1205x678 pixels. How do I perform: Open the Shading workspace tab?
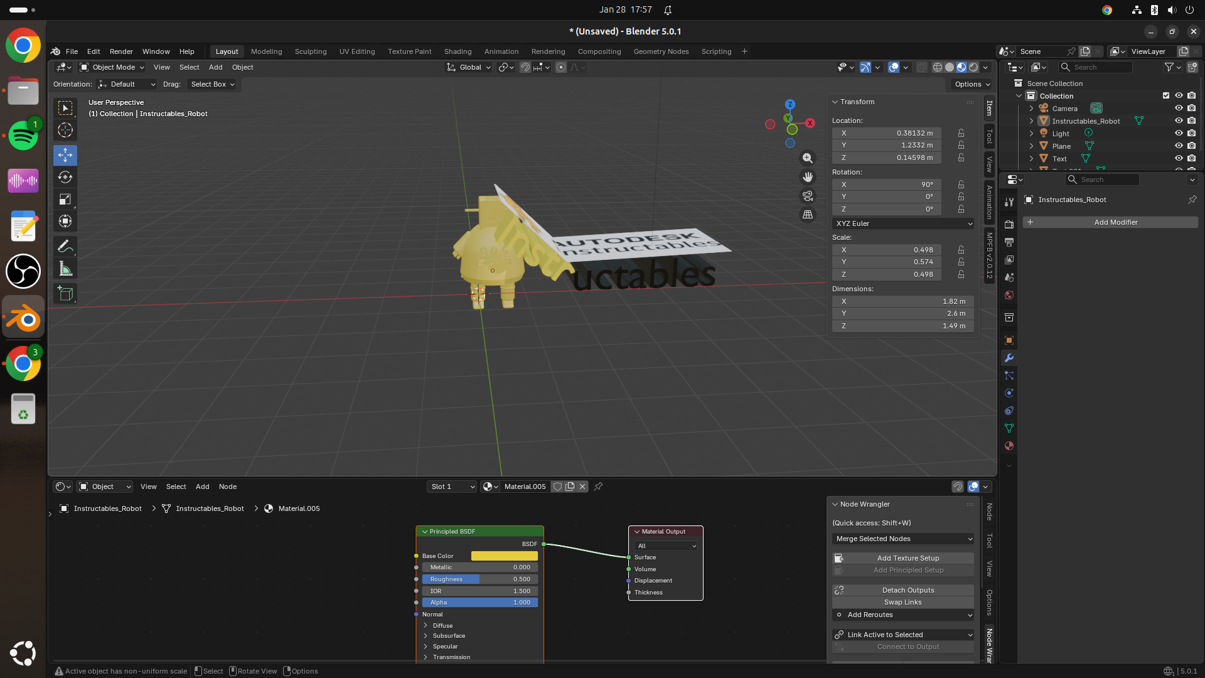(x=458, y=51)
